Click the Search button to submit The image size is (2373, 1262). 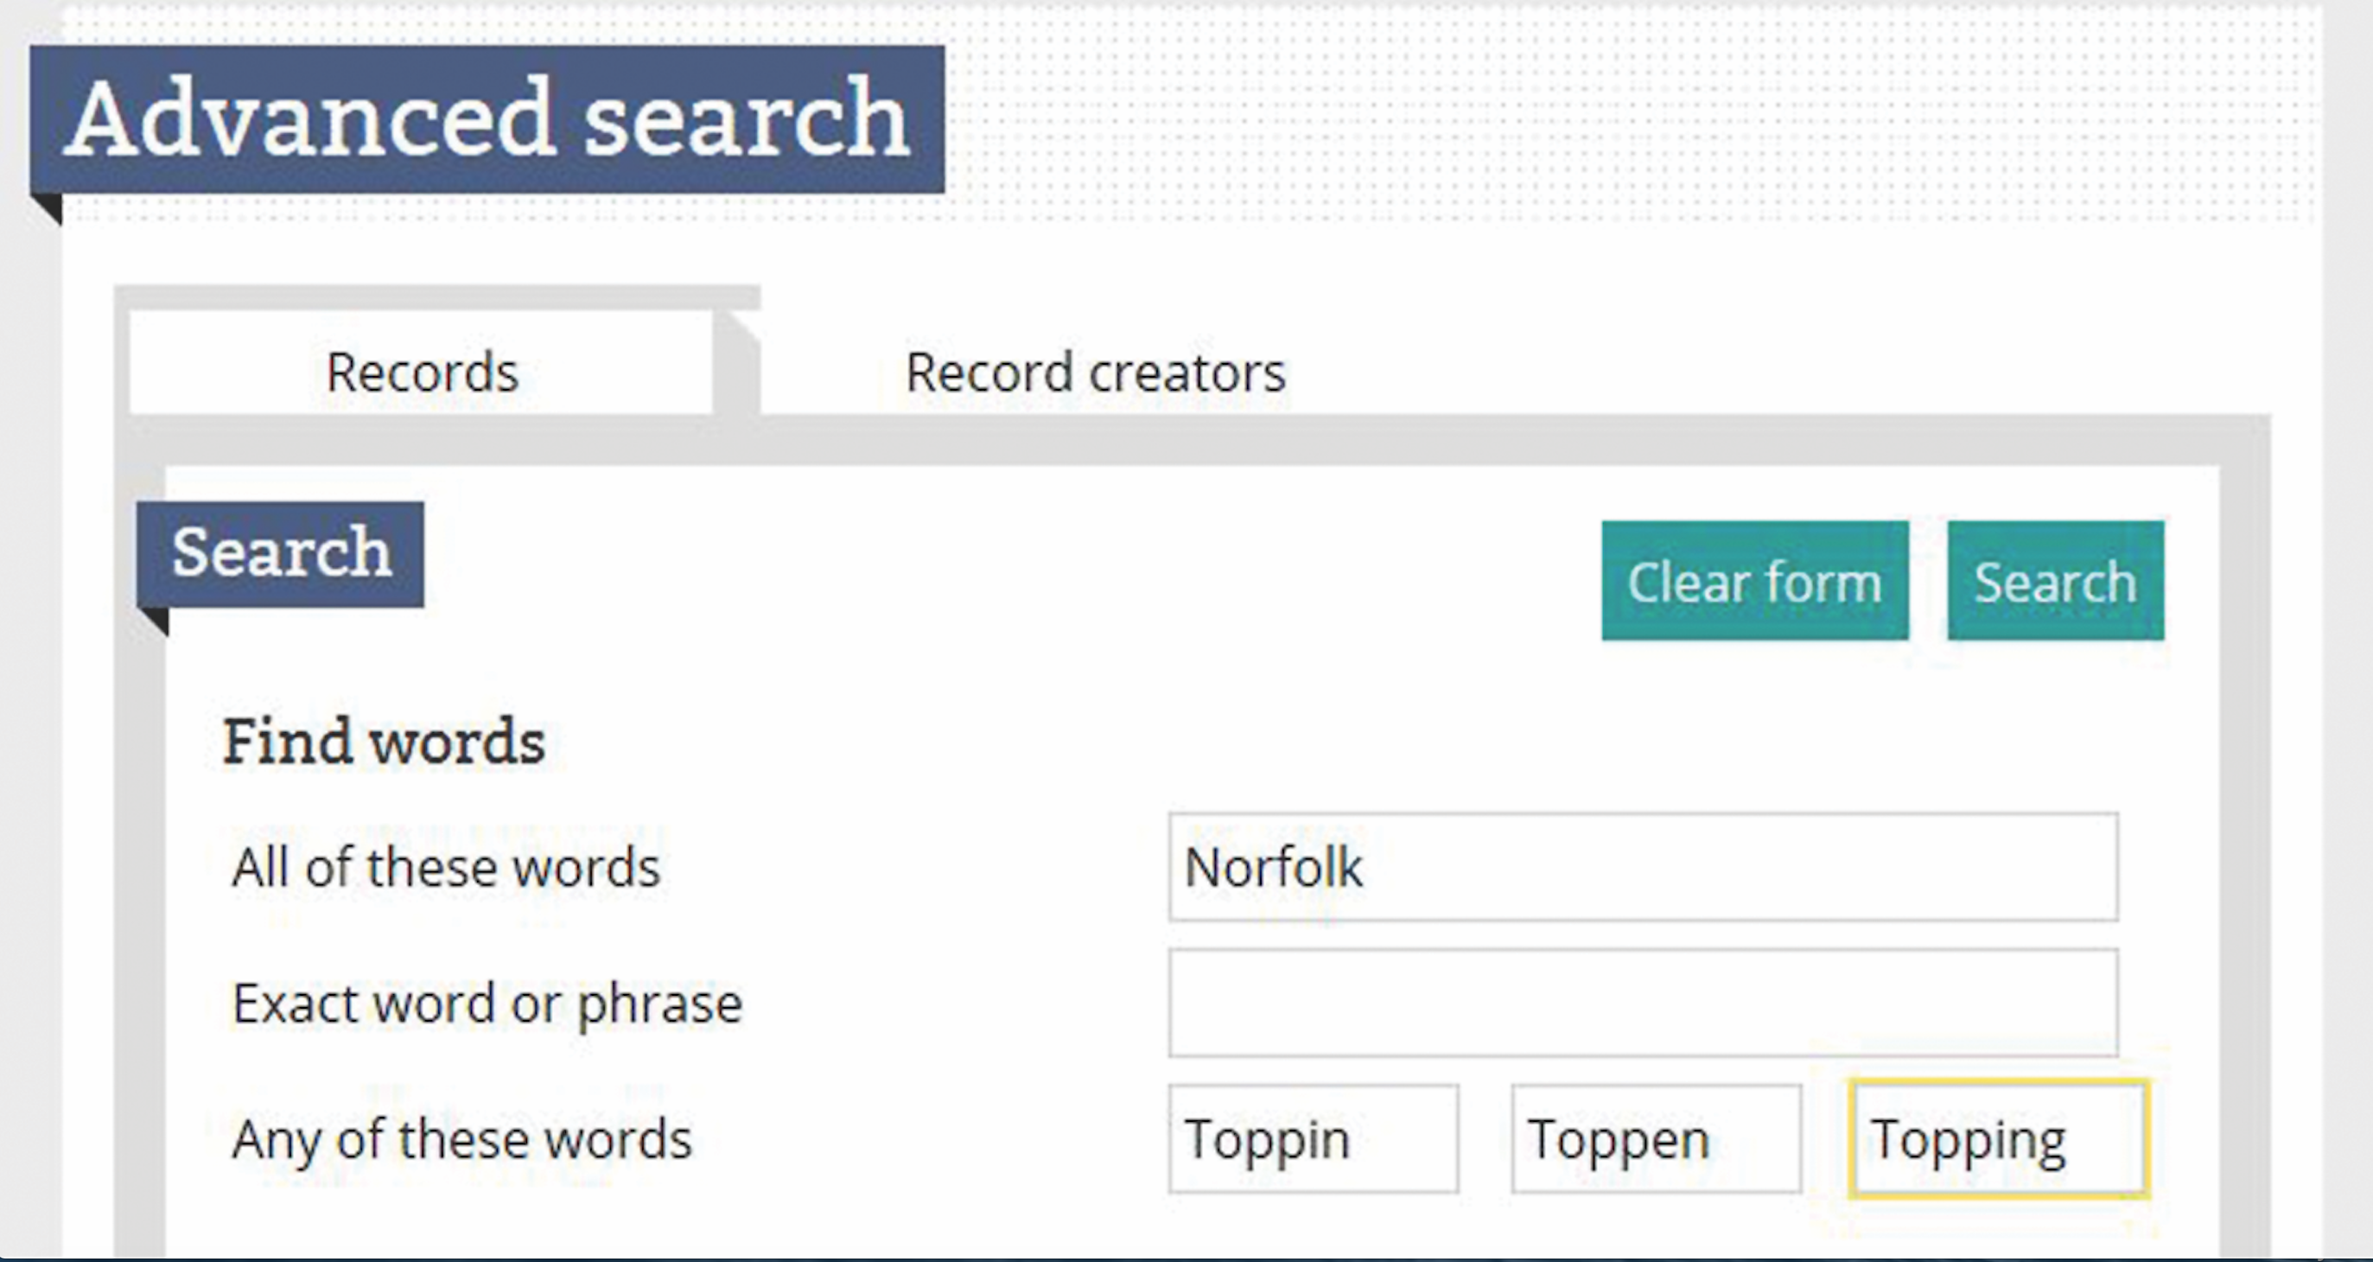(x=2056, y=581)
